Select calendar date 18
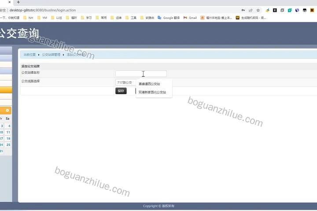This screenshot has width=317, height=211. [8, 138]
